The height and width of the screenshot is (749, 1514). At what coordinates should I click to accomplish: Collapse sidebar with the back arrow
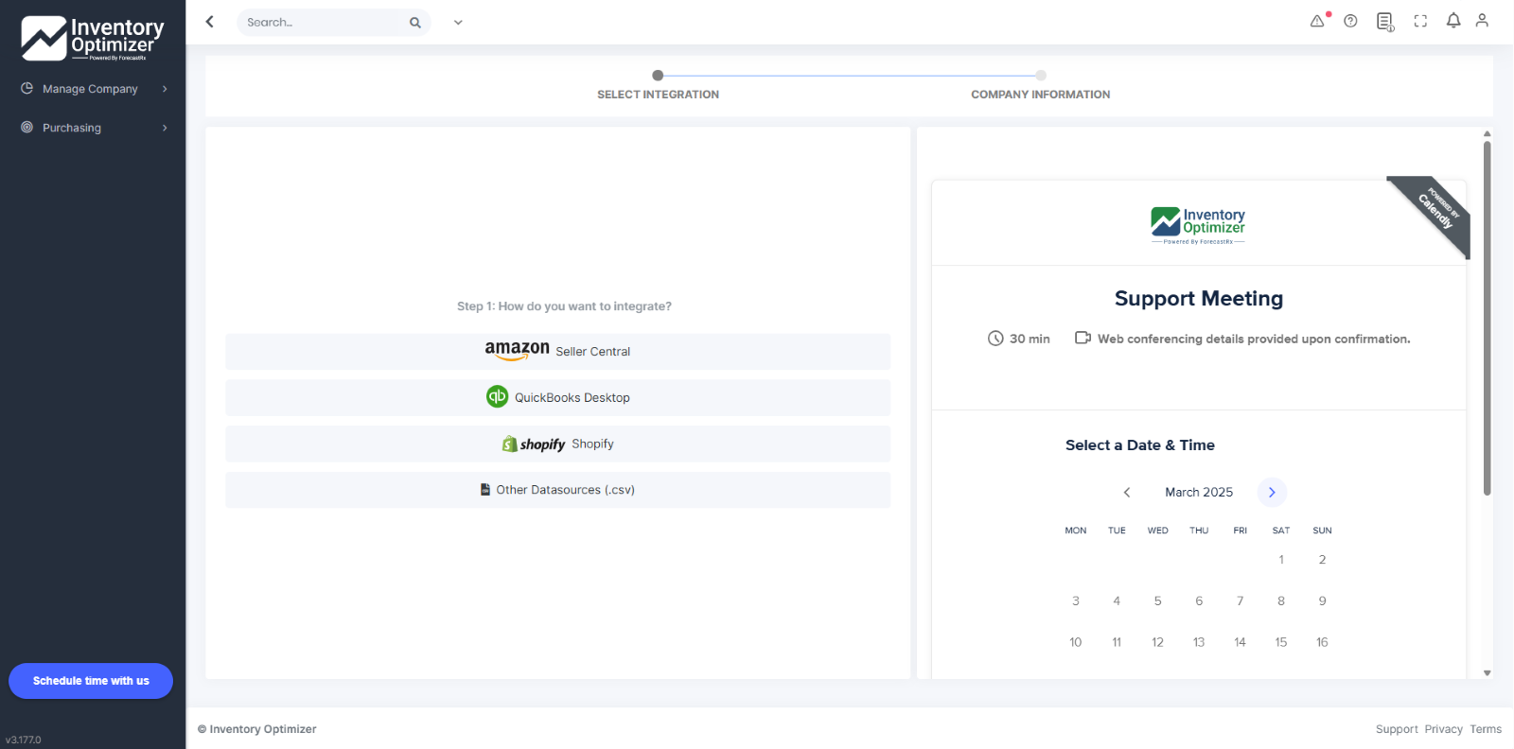pos(210,22)
